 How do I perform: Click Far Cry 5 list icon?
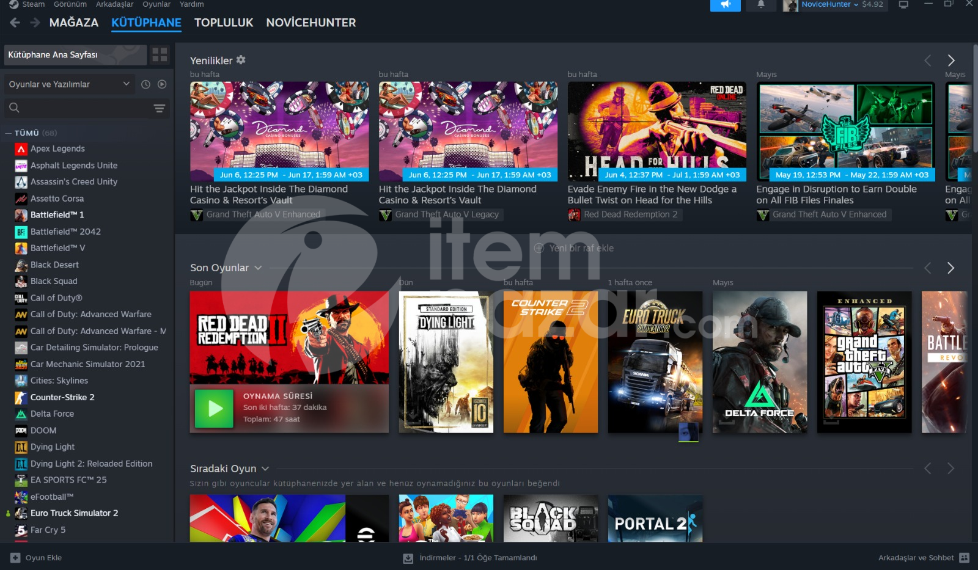tap(21, 530)
